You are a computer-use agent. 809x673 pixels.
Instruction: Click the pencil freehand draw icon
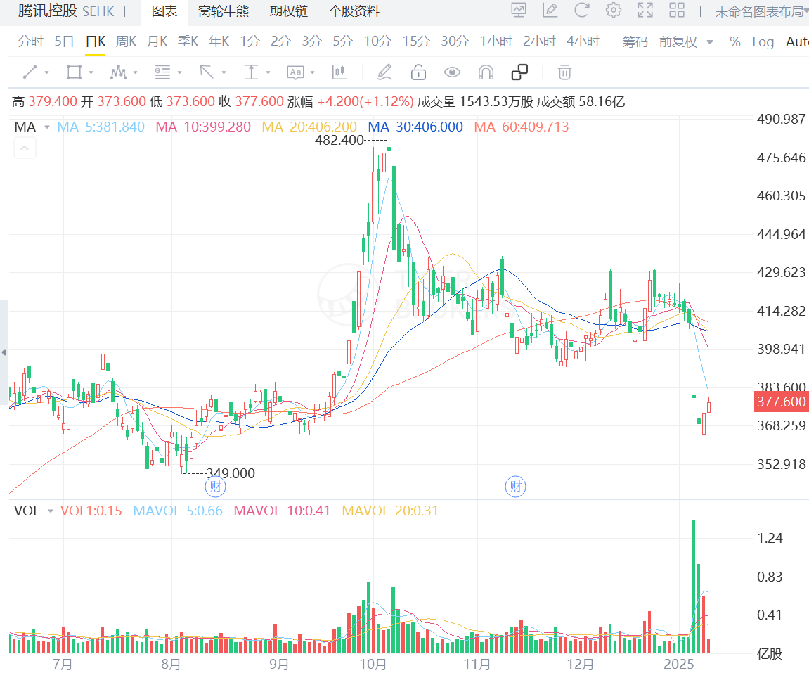384,72
